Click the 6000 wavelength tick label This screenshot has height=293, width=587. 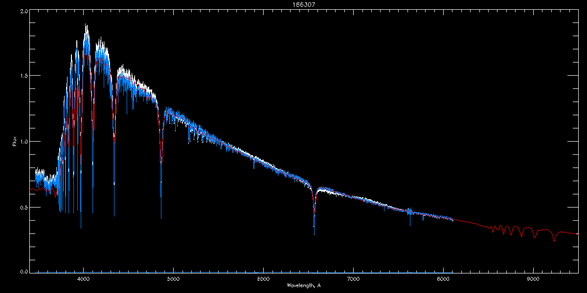pos(263,279)
